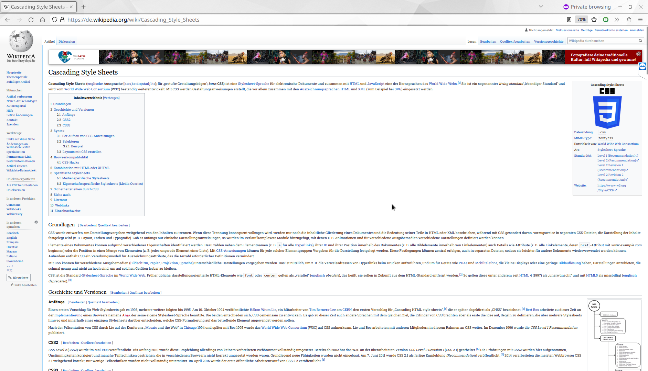Open the Versionsgeschichte tab

[549, 42]
